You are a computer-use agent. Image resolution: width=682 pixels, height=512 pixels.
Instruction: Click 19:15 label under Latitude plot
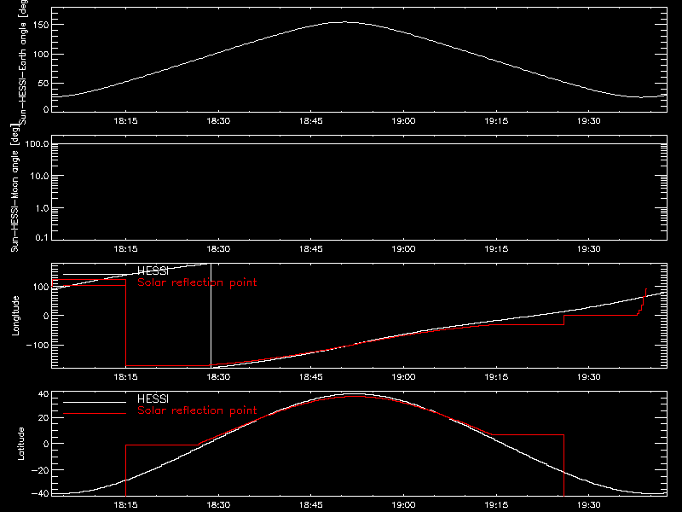[496, 505]
